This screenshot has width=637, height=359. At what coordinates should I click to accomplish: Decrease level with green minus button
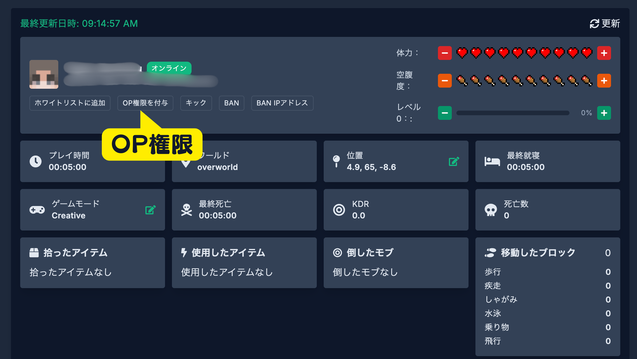445,113
